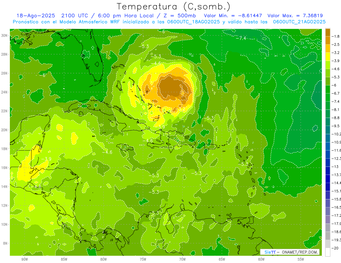
Task: Click the '16N' latitude axis label
Action: (x=4, y=168)
